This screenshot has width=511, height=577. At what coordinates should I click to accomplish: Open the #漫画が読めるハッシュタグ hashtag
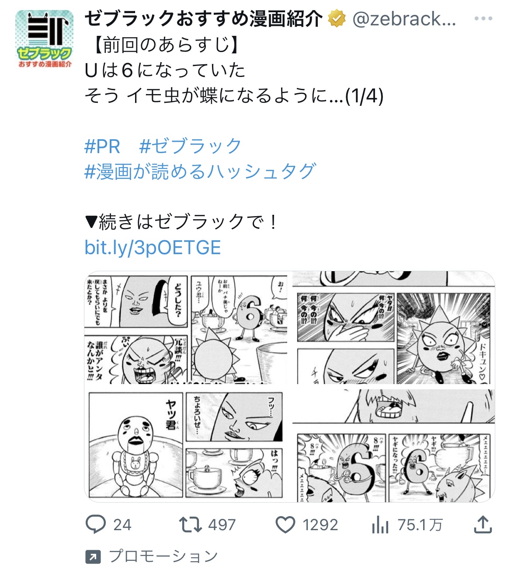(200, 171)
